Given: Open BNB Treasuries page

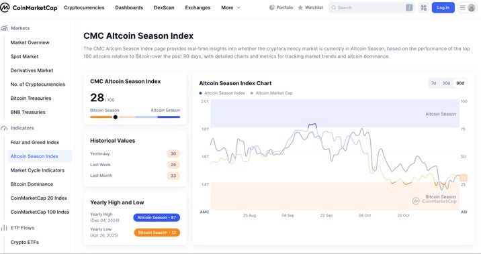Looking at the screenshot, I should pyautogui.click(x=28, y=113).
